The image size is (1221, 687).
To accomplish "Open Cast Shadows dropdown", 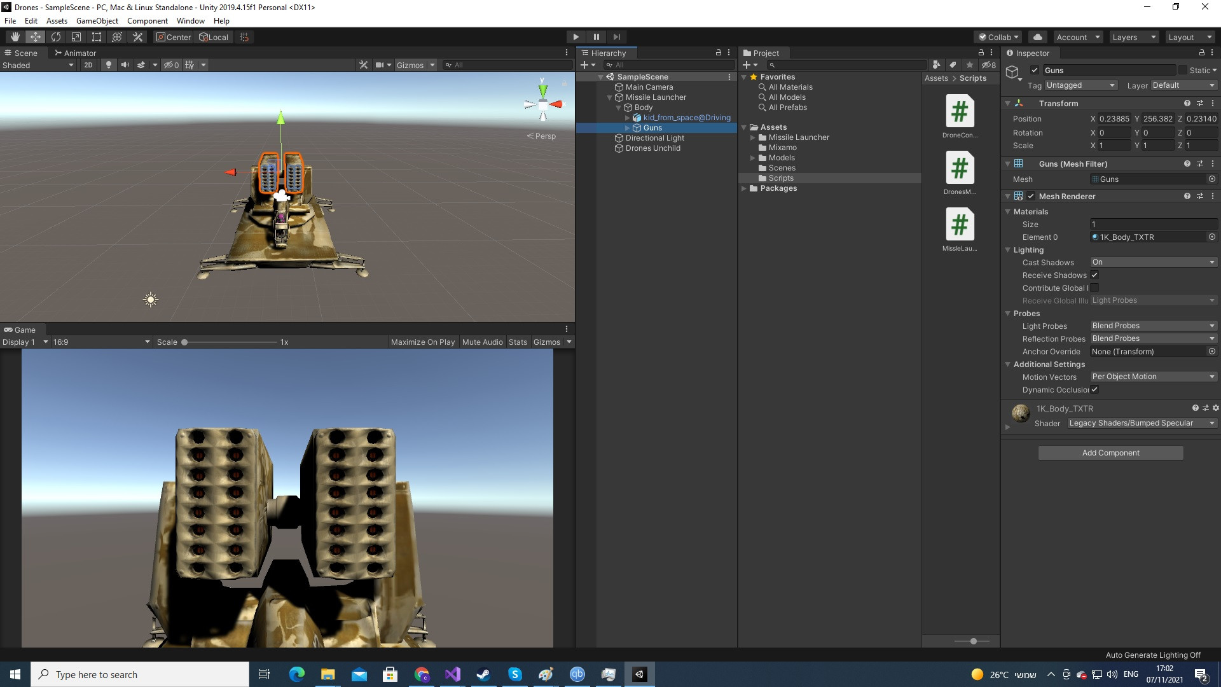I will [x=1154, y=262].
